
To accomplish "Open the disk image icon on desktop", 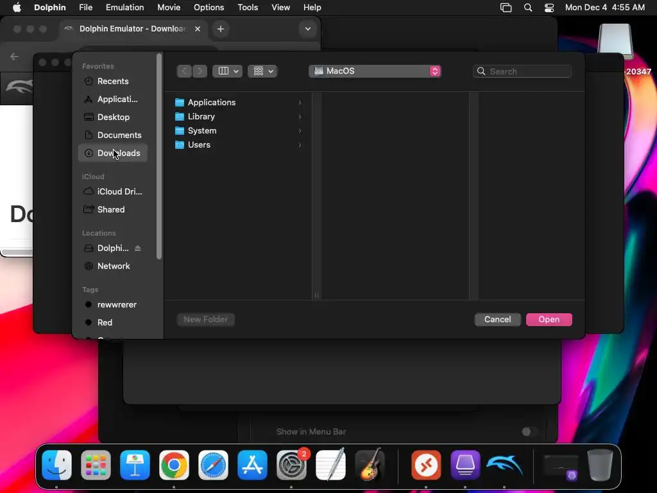I will click(615, 41).
